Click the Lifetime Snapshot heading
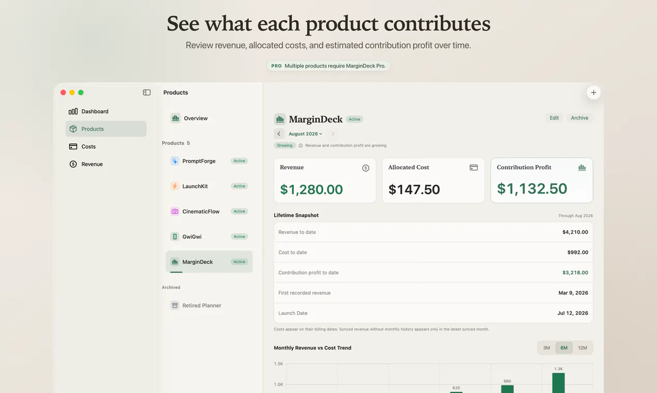Image resolution: width=657 pixels, height=393 pixels. pos(296,215)
